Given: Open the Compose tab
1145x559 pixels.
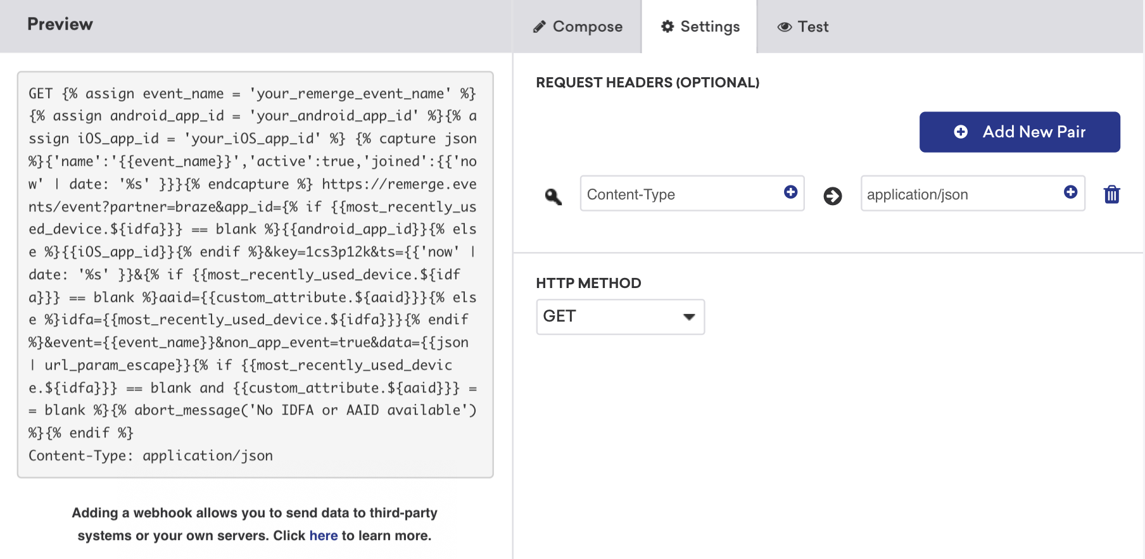Looking at the screenshot, I should pyautogui.click(x=578, y=27).
